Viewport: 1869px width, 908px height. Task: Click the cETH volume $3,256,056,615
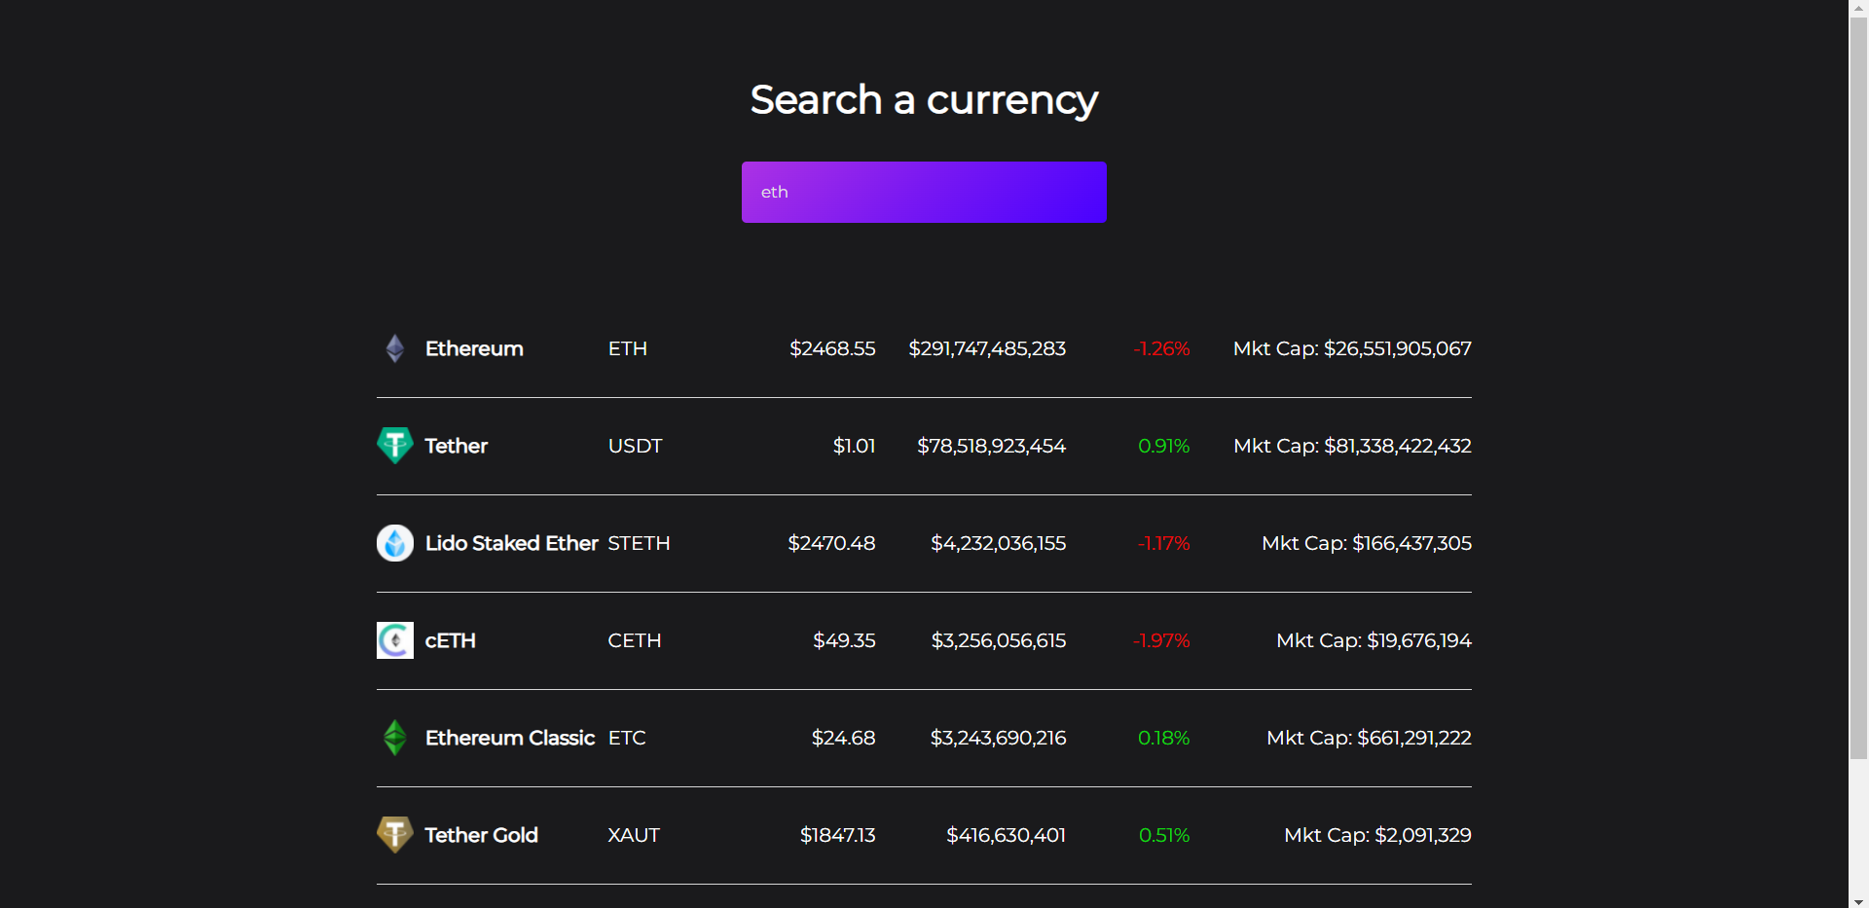pos(998,639)
